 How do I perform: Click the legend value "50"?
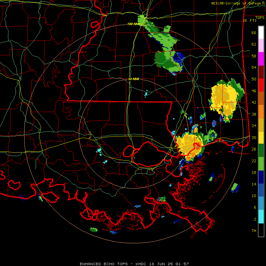(x=254, y=79)
